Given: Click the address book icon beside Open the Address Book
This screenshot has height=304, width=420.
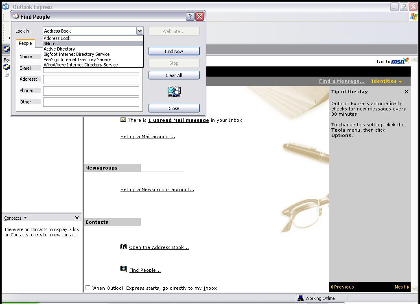Looking at the screenshot, I should tap(123, 247).
